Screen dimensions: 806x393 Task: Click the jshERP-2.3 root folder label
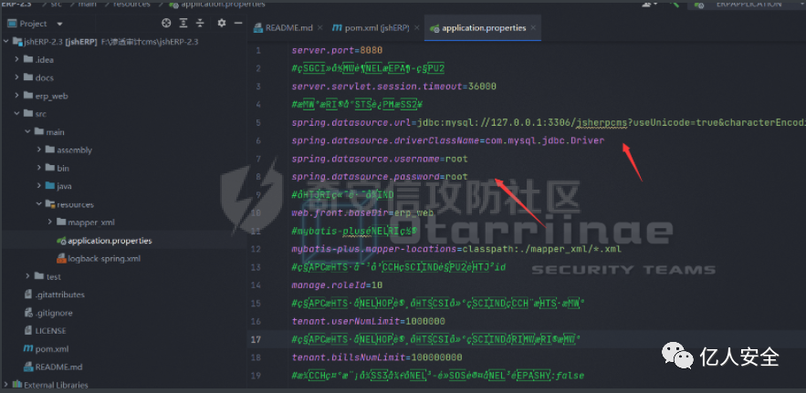(60, 42)
